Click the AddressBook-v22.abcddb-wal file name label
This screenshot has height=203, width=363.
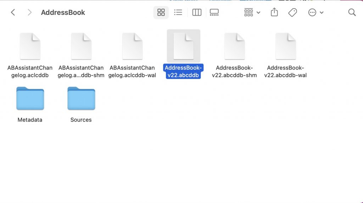(285, 71)
